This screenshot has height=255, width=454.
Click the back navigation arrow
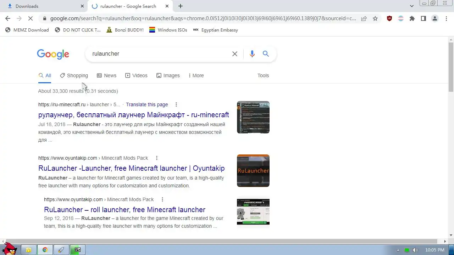coord(8,18)
